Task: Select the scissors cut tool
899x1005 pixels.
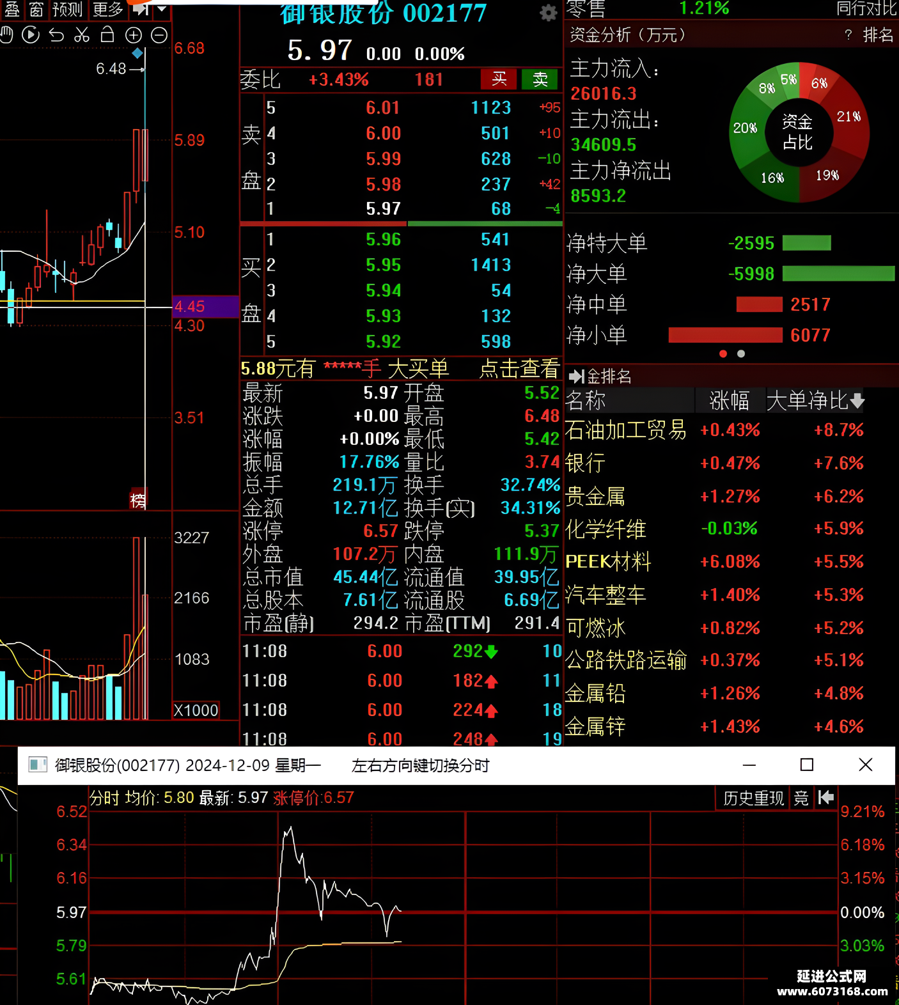Action: [82, 35]
